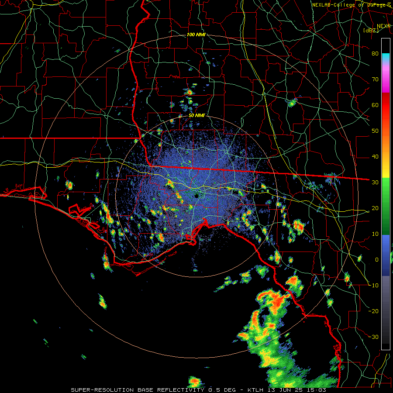
Task: Click the "100 NMI" range ring label
Action: tap(196, 34)
